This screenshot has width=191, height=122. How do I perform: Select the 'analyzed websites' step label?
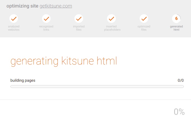click(14, 28)
